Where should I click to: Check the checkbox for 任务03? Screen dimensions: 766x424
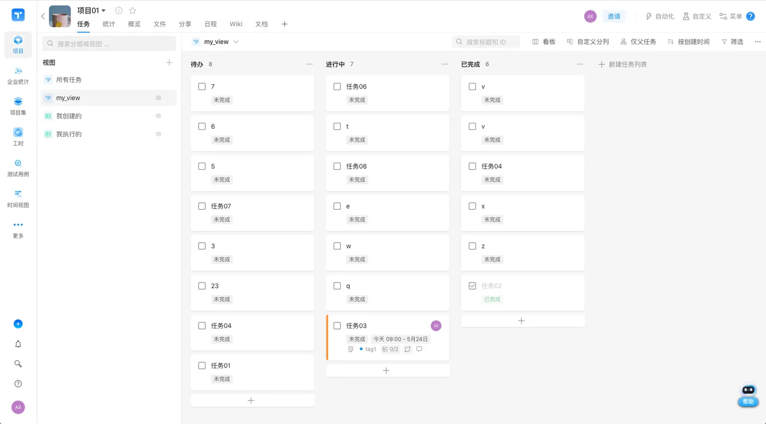337,326
